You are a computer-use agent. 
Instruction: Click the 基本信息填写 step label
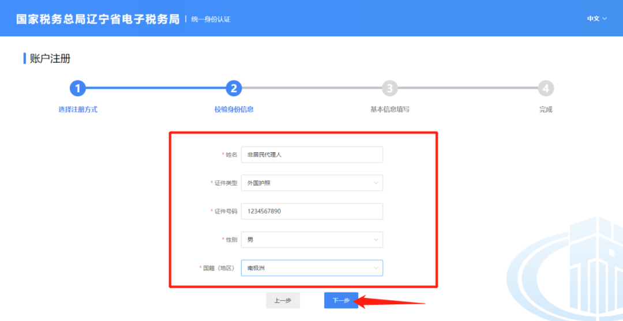point(390,109)
